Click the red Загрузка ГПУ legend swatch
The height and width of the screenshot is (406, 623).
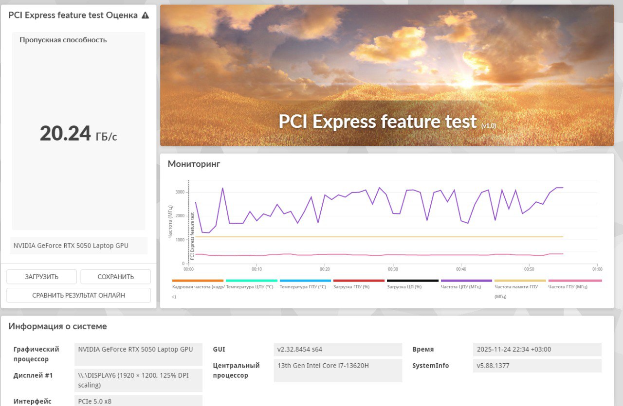(x=359, y=281)
